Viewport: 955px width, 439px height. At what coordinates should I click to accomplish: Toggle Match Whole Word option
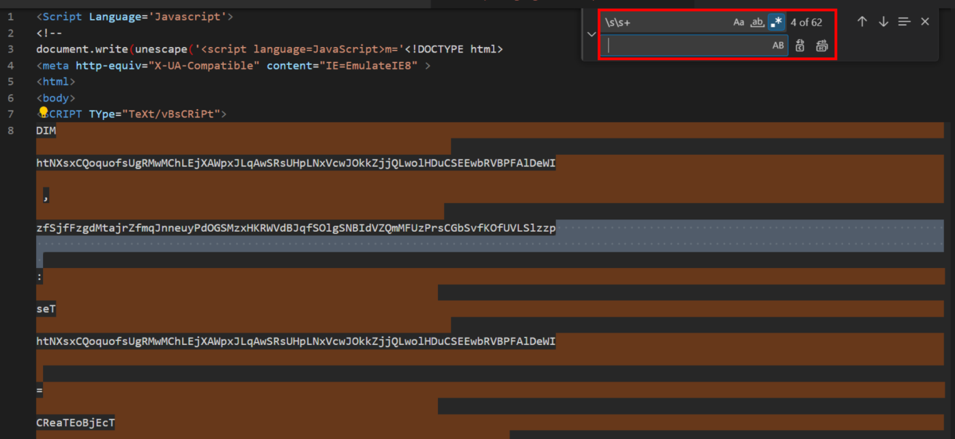pyautogui.click(x=757, y=22)
